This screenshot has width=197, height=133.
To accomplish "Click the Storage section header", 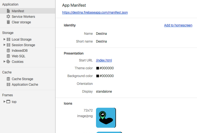I will coord(8,33).
